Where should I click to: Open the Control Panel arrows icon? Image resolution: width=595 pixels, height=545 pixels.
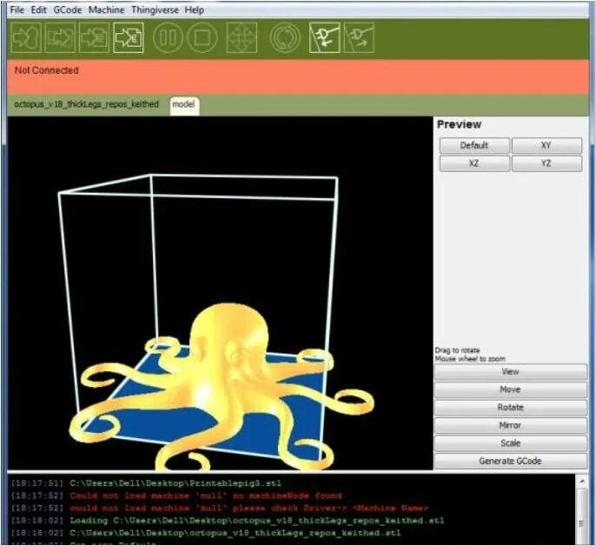pos(241,37)
